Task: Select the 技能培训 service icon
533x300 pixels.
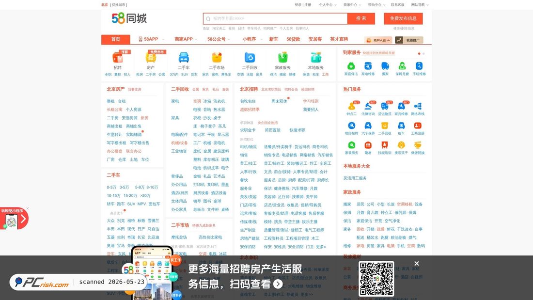Action: pyautogui.click(x=384, y=145)
